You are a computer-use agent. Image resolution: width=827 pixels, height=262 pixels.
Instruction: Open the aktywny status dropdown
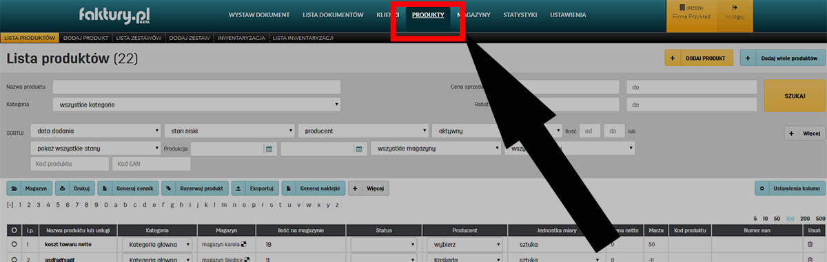[x=498, y=131]
